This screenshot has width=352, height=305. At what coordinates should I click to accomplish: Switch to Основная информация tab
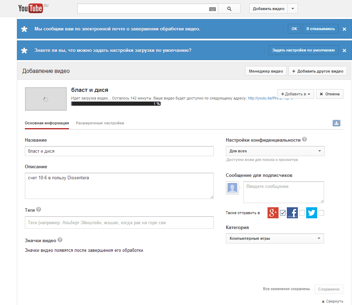[47, 123]
